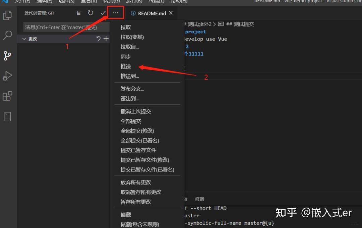Image resolution: width=362 pixels, height=228 pixels.
Task: Discard changes with the revert arrow icon
Action: [98, 38]
